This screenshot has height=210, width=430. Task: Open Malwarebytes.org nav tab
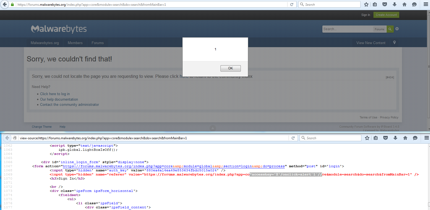45,43
